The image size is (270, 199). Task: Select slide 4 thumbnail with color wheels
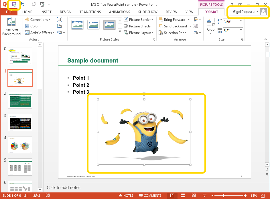click(x=20, y=145)
